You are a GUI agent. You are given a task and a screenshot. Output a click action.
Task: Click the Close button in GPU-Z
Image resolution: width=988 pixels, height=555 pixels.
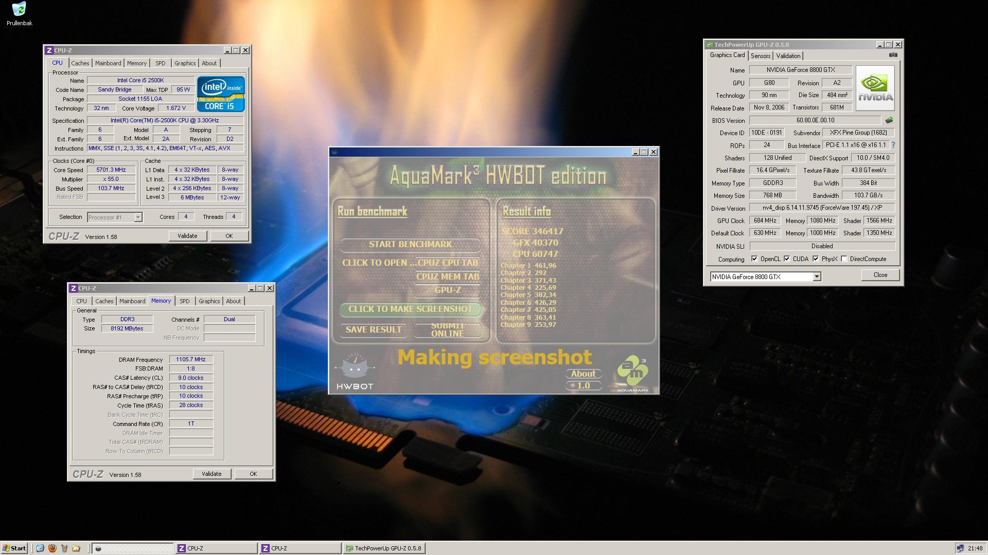point(880,275)
